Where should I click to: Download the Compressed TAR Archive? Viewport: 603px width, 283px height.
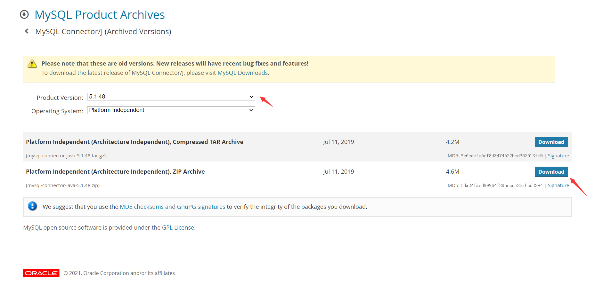[551, 142]
